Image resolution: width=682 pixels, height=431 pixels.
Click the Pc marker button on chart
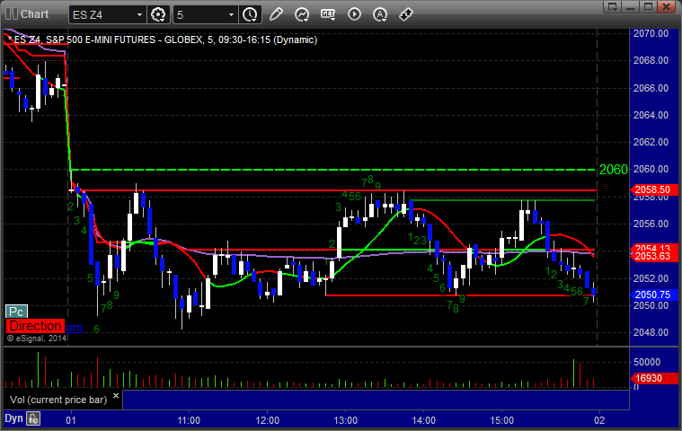click(x=16, y=312)
